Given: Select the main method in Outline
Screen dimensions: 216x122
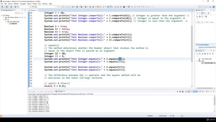Looking at the screenshot, I should click(209, 63).
